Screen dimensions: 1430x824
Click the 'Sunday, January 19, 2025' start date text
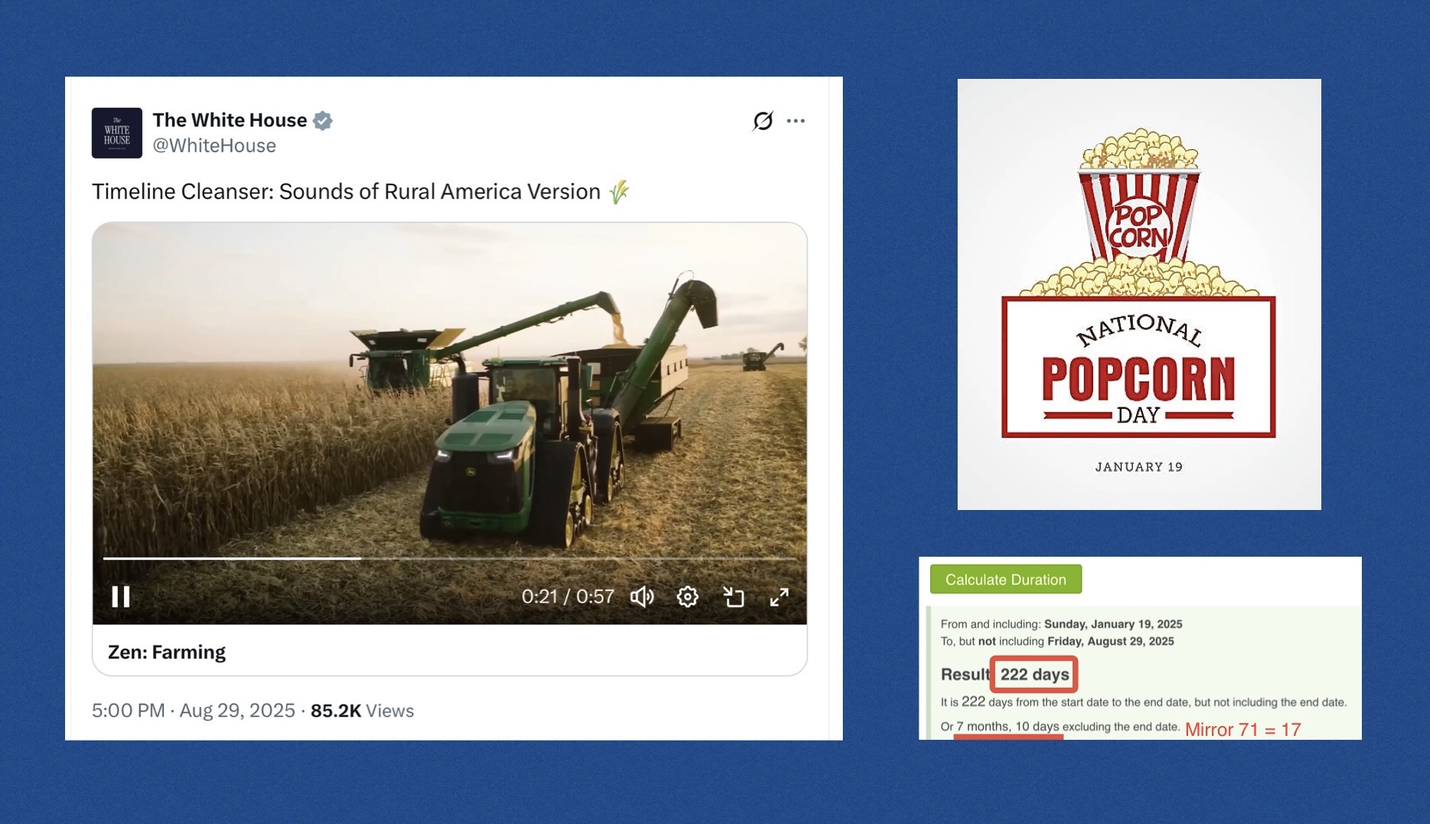pos(1113,624)
